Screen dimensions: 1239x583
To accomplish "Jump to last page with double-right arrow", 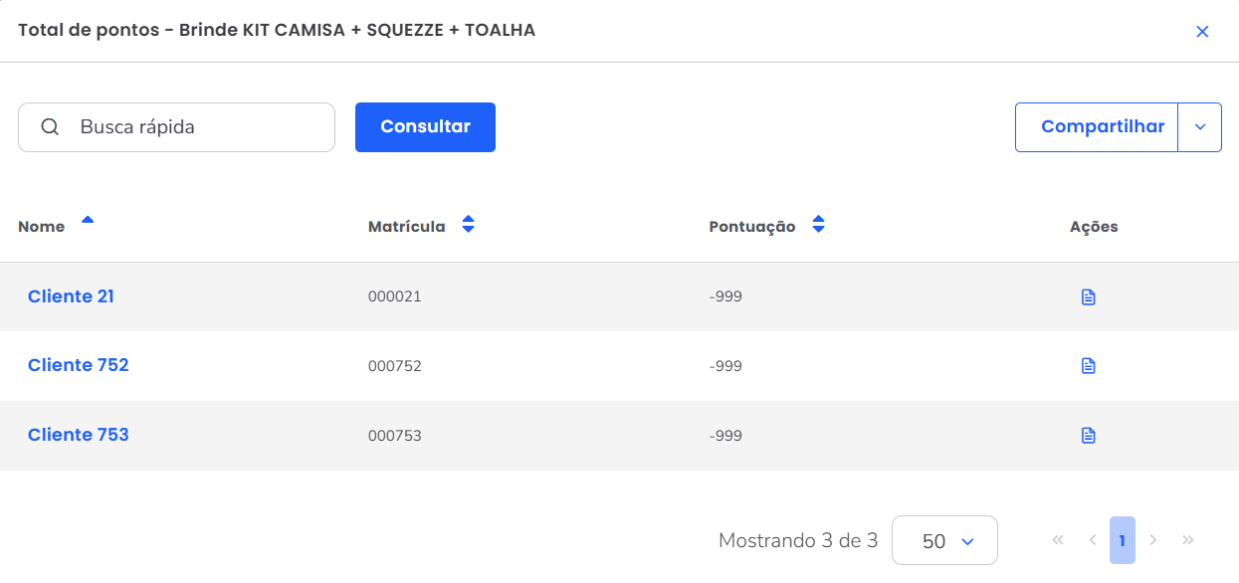I will tap(1187, 540).
